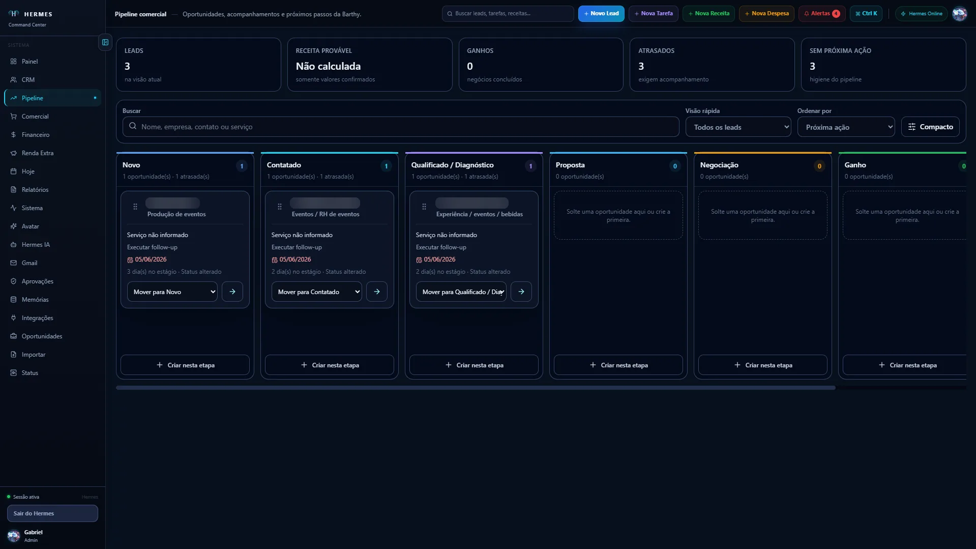Expand the Próxima ação sort dropdown
The width and height of the screenshot is (976, 549).
[x=846, y=127]
